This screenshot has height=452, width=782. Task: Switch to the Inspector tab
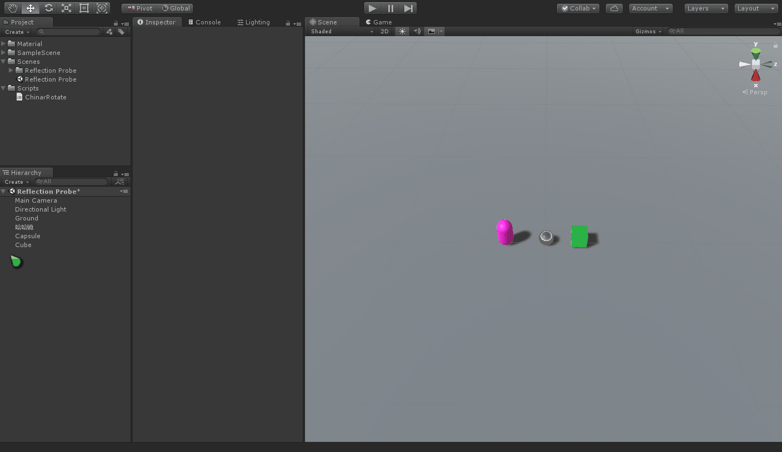pyautogui.click(x=157, y=22)
